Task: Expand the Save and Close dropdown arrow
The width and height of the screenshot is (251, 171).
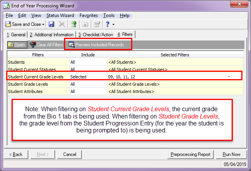Action: click(x=43, y=25)
